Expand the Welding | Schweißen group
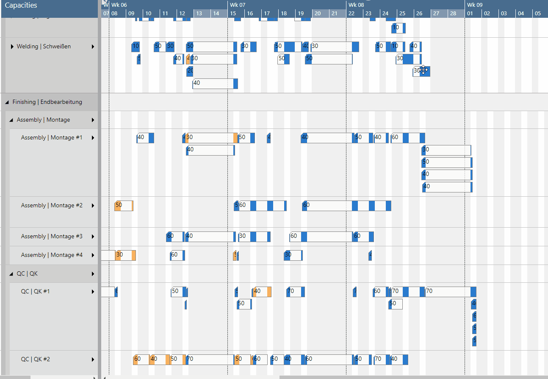This screenshot has width=548, height=379. tap(12, 47)
